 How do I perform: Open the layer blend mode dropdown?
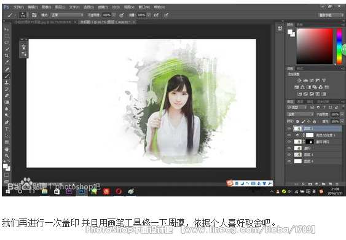coord(301,114)
